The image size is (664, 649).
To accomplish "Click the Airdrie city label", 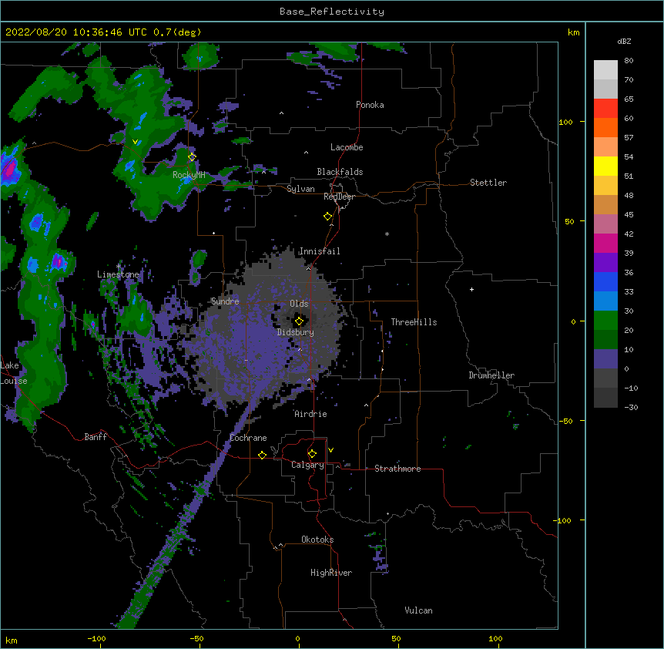I will 311,414.
